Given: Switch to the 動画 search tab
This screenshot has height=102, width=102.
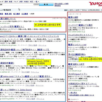Looking at the screenshot, I should pos(10,2).
